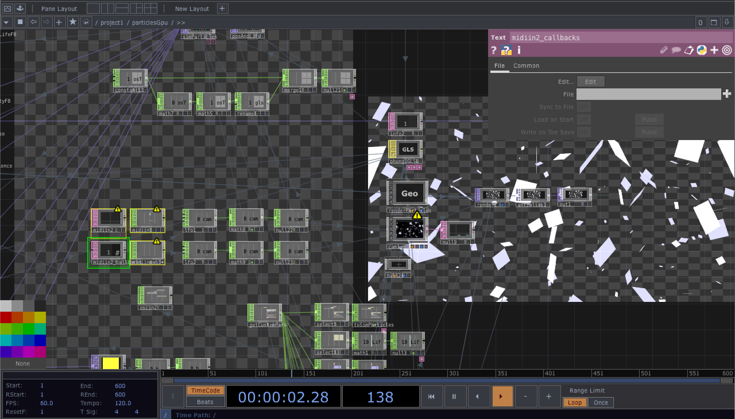The image size is (735, 419).
Task: Switch range limit to Once
Action: [x=601, y=403]
